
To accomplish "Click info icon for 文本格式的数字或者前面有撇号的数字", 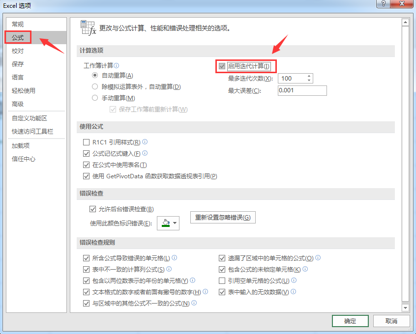I will [206, 292].
